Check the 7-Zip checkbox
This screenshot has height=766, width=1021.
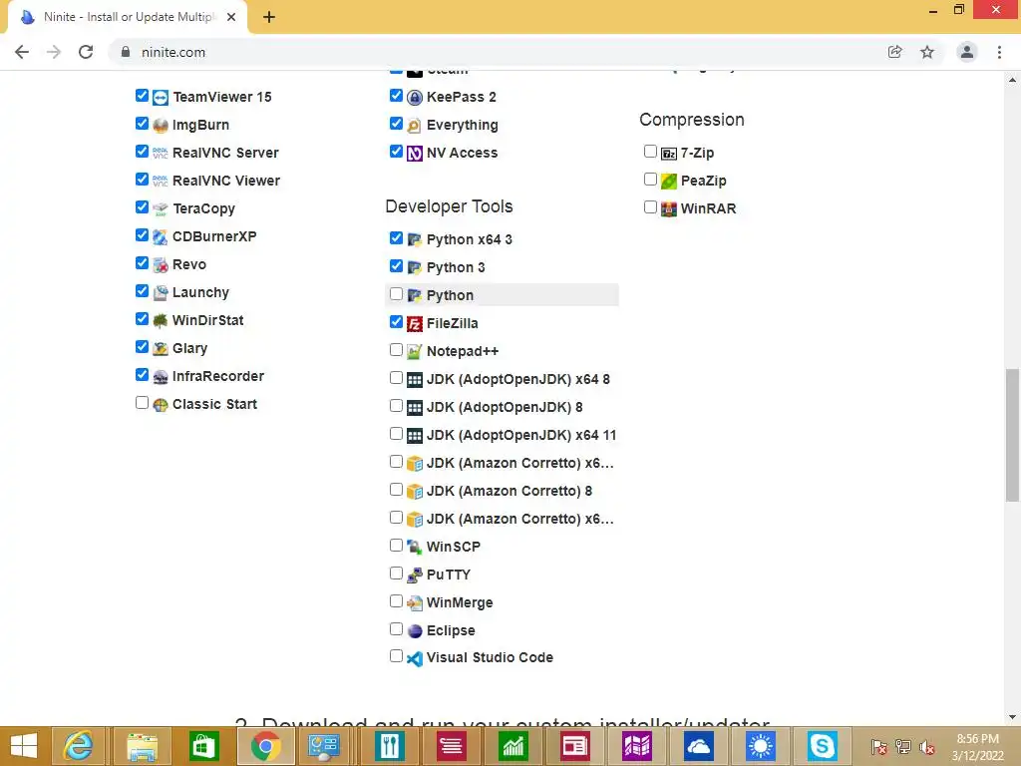650,152
